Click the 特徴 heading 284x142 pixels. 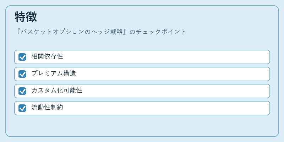(26, 17)
